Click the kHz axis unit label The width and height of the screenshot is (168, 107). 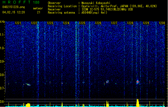point(2,22)
